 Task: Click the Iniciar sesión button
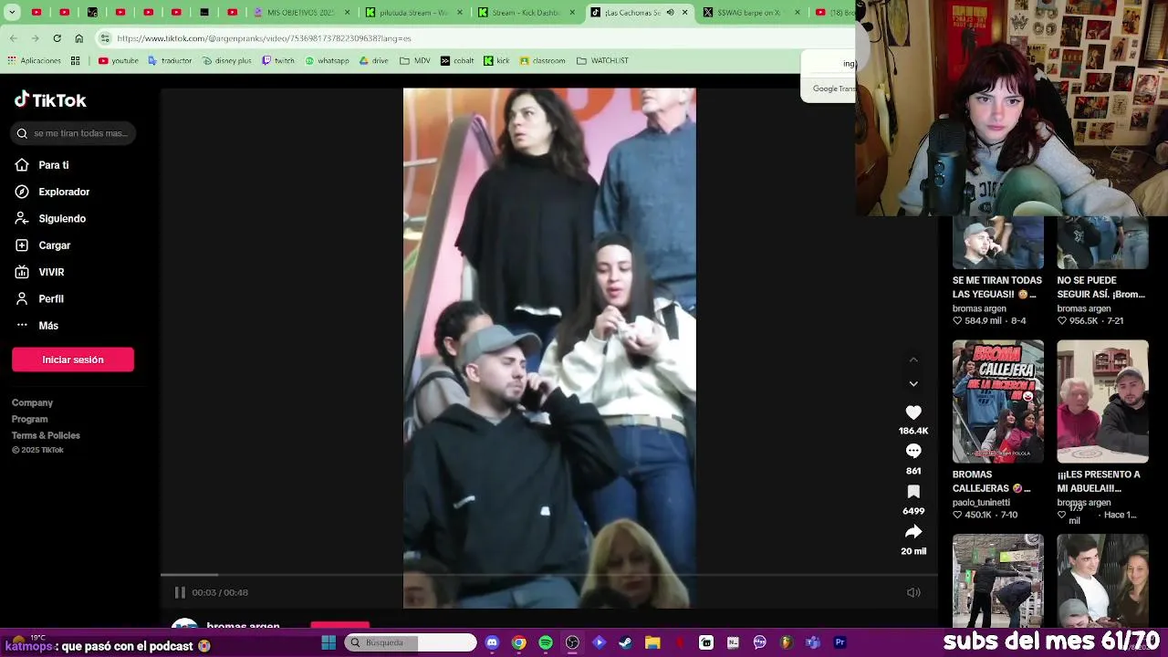pyautogui.click(x=73, y=360)
